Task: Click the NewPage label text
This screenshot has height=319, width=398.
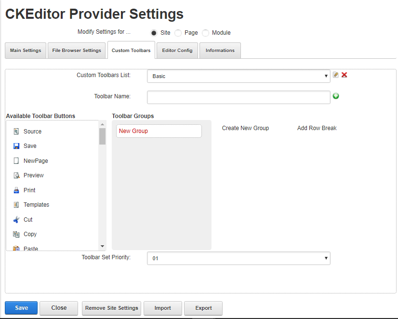Action: pos(36,161)
